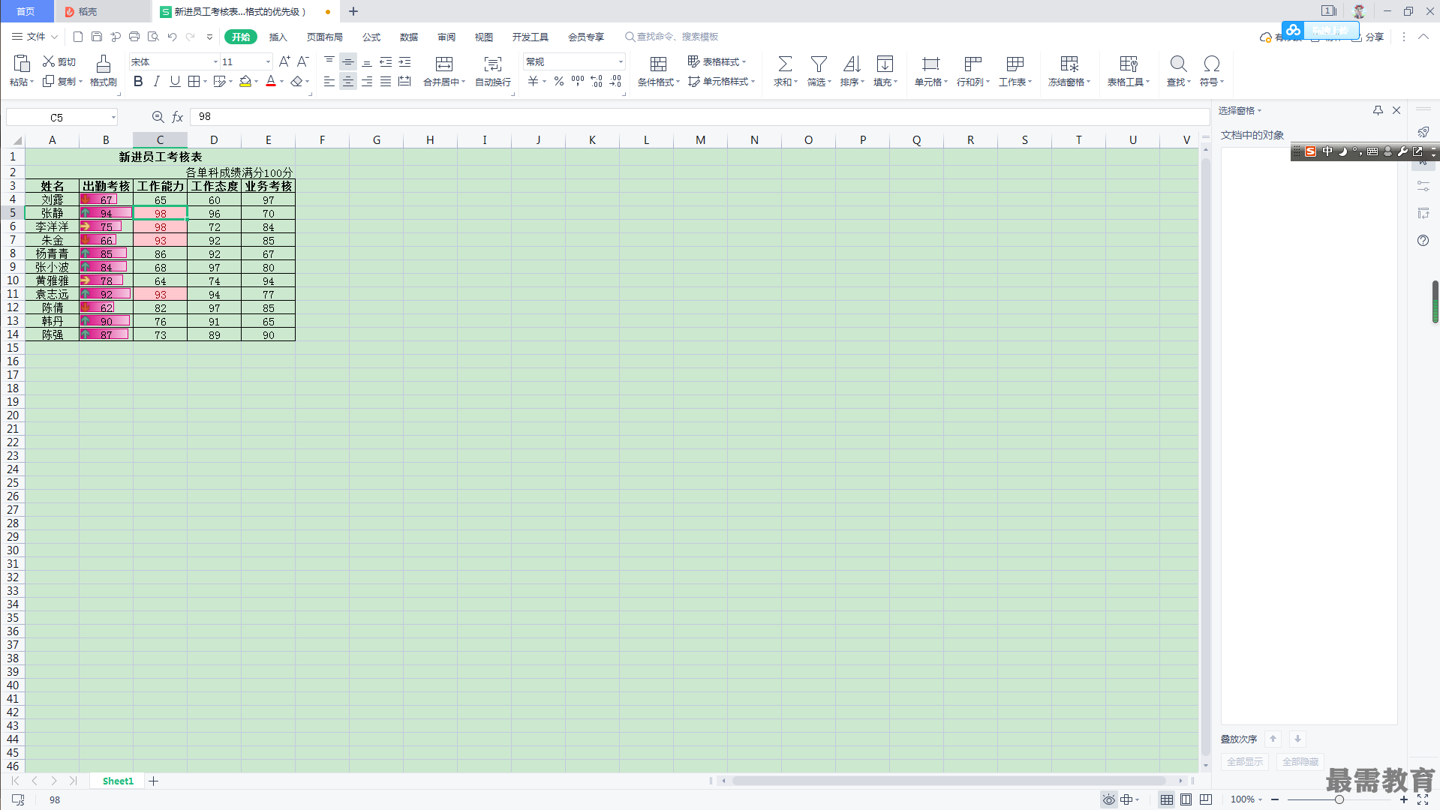This screenshot has height=810, width=1440.
Task: Expand the font color dropdown arrow
Action: [x=282, y=82]
